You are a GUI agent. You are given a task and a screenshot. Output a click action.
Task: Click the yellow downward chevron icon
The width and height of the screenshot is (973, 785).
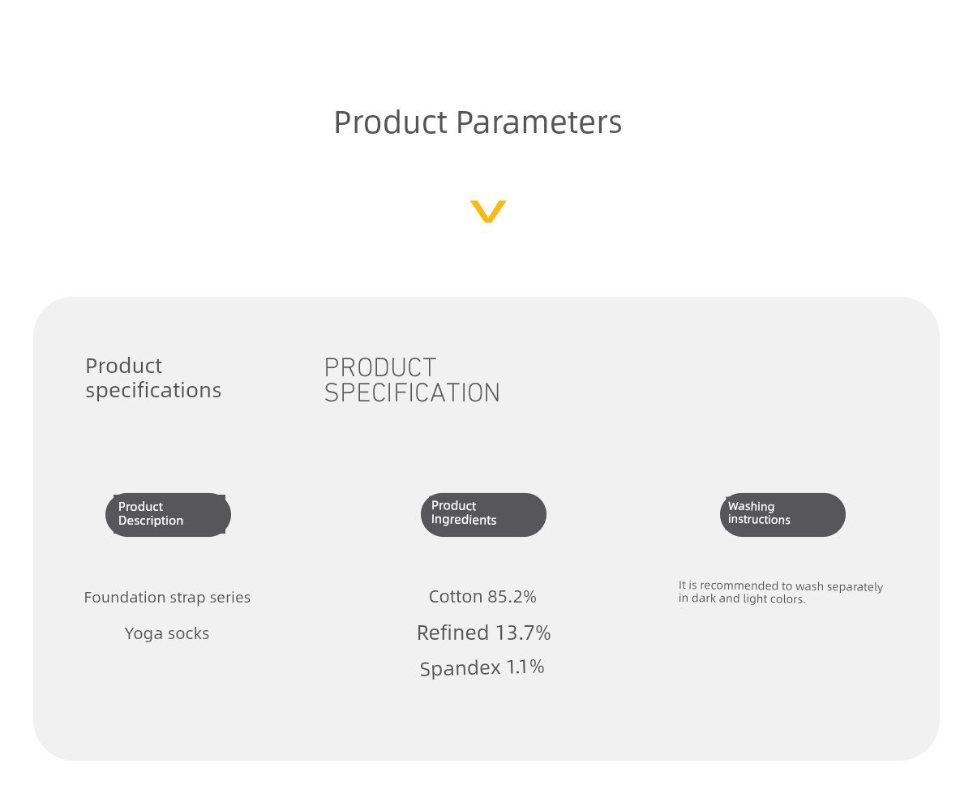(x=488, y=212)
